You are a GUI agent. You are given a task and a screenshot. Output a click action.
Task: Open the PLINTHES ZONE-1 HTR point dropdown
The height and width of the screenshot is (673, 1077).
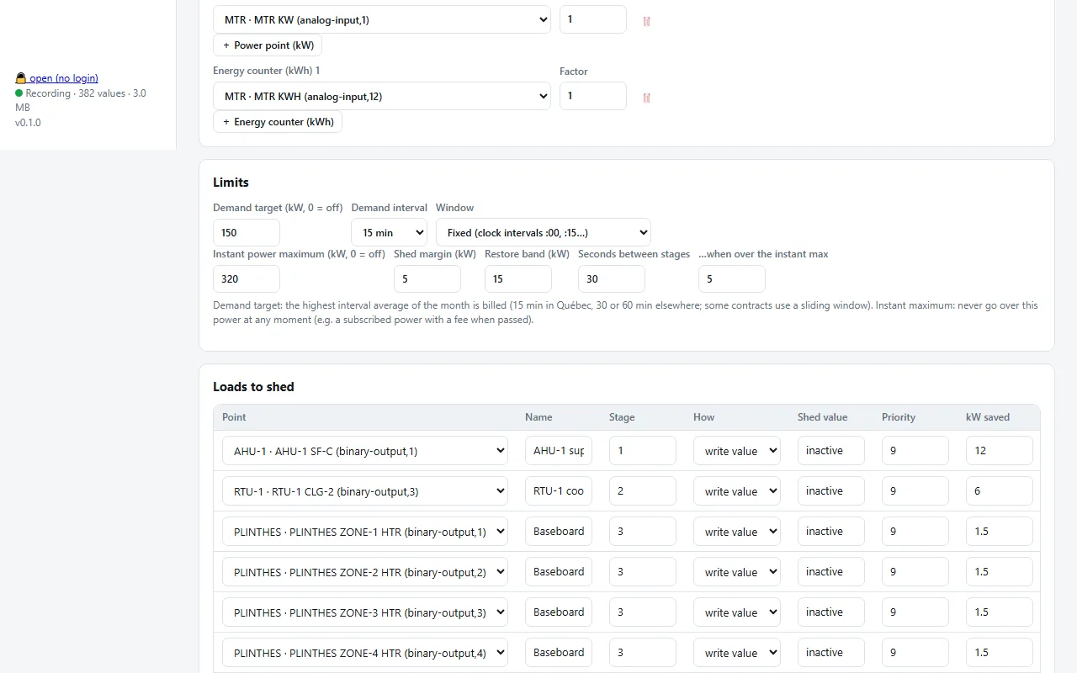(365, 531)
